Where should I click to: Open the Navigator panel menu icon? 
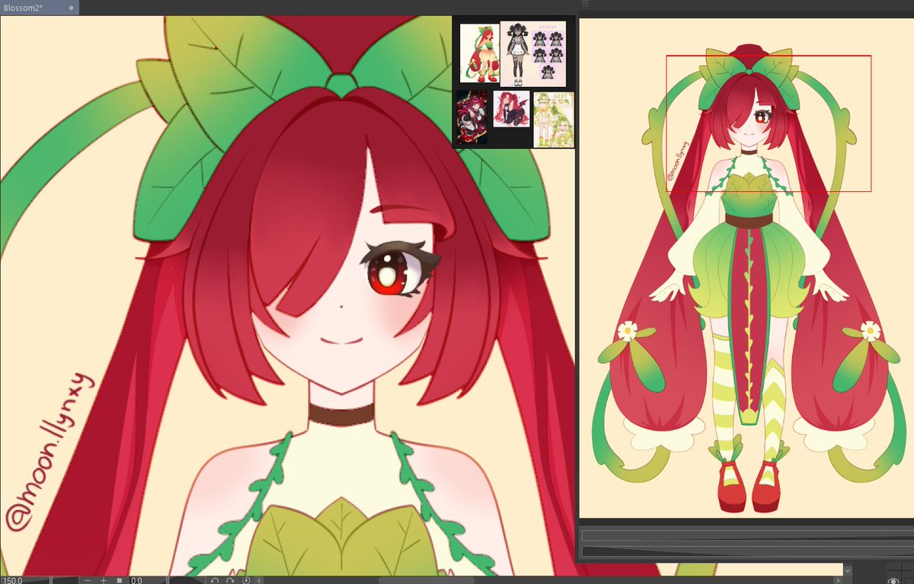pos(585,5)
